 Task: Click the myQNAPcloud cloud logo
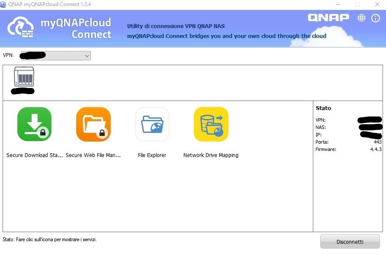(x=21, y=27)
